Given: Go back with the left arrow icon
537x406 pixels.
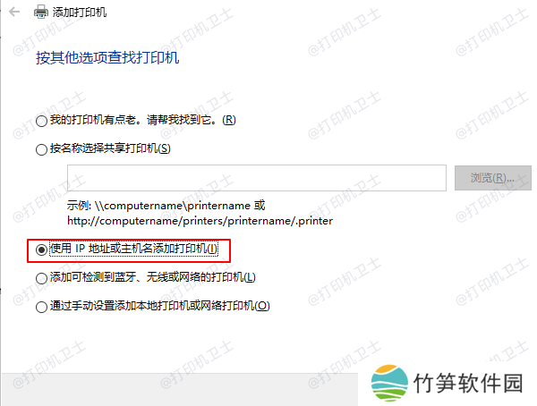Looking at the screenshot, I should pyautogui.click(x=14, y=12).
